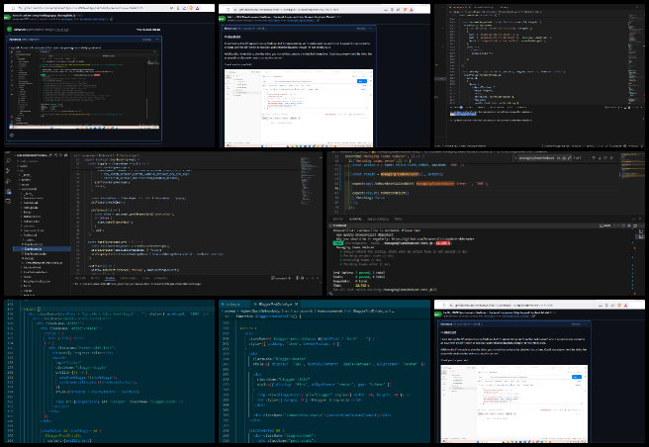Click Brave Shields icon in top-middle browser

click(x=405, y=9)
